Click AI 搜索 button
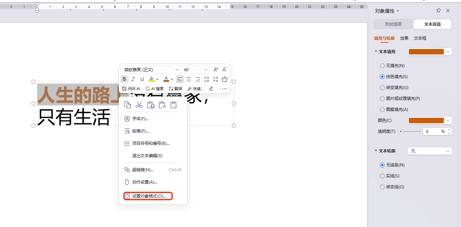 pos(154,89)
